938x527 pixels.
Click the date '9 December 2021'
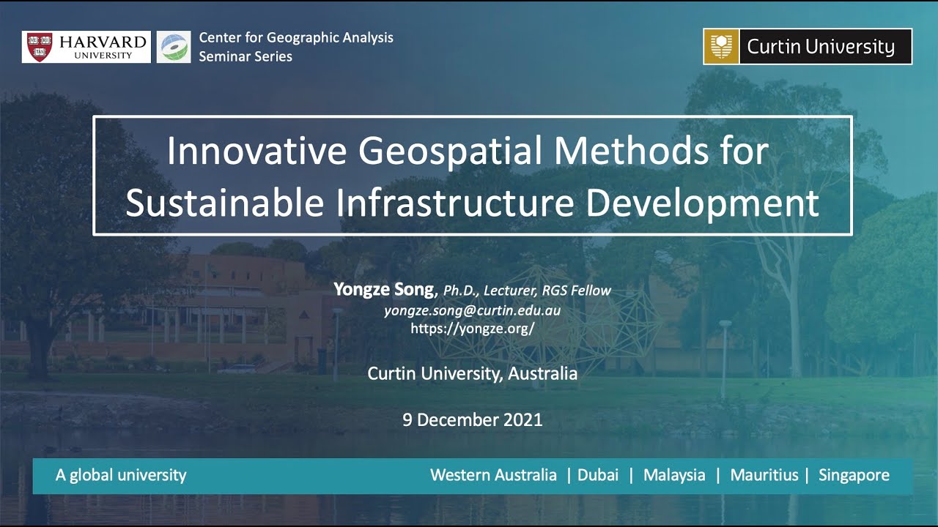click(x=472, y=419)
